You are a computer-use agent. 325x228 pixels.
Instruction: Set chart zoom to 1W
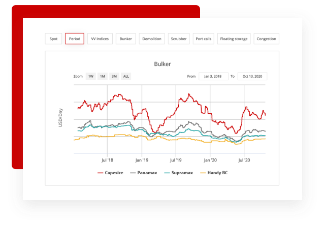pos(90,76)
